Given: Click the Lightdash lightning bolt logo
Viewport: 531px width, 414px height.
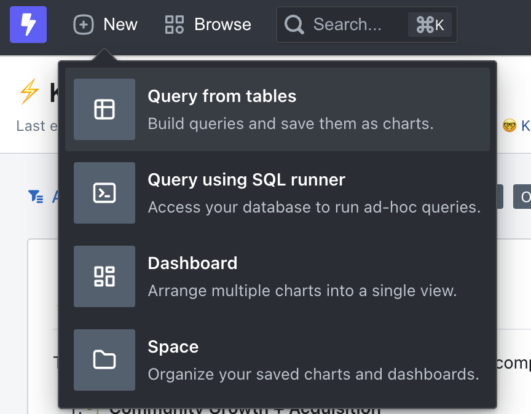Looking at the screenshot, I should click(28, 25).
